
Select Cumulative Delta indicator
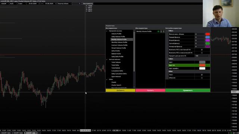click(117, 71)
